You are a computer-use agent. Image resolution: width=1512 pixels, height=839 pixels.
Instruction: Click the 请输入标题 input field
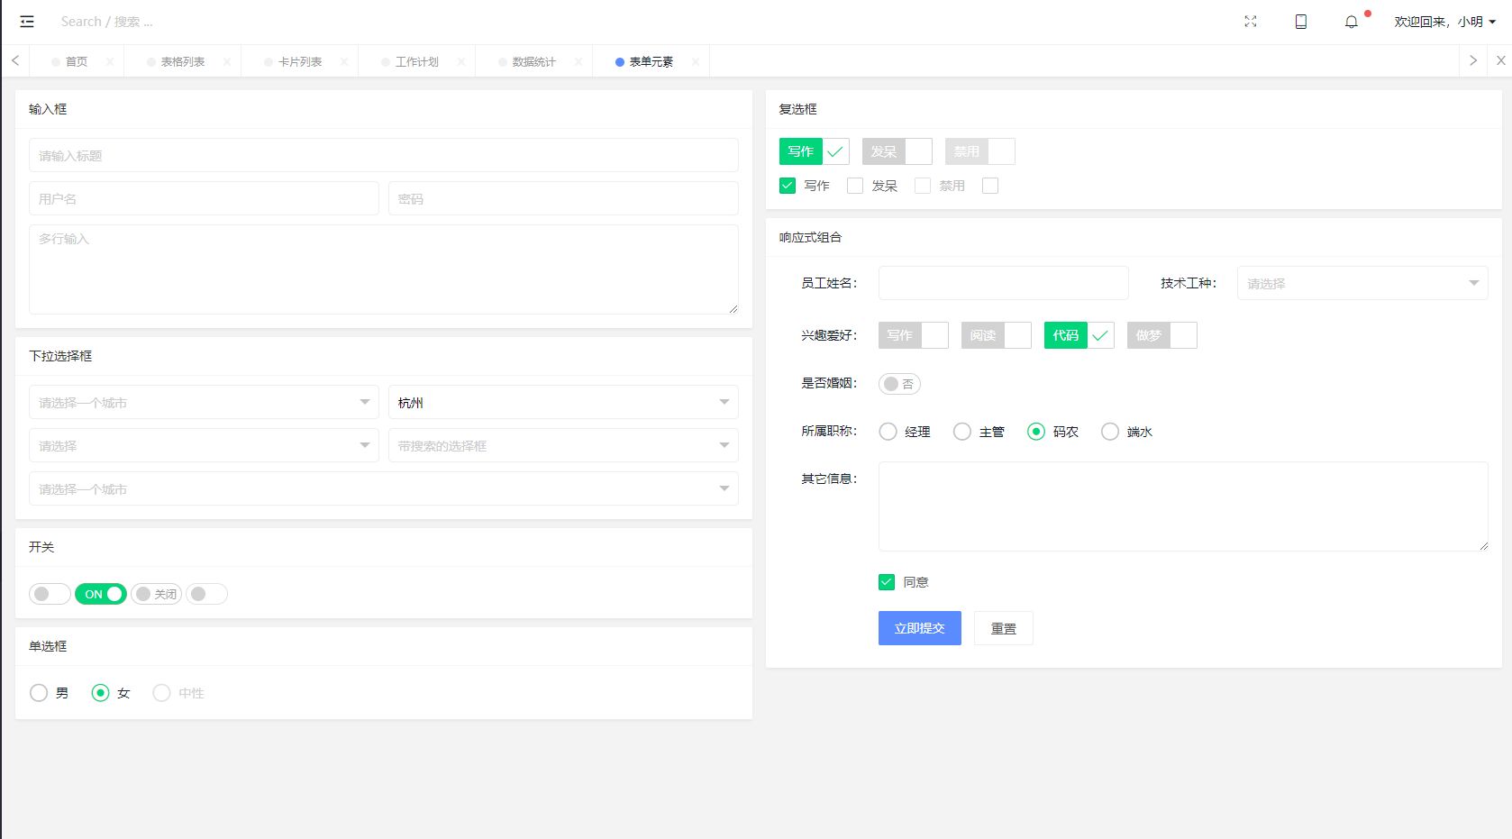point(384,155)
